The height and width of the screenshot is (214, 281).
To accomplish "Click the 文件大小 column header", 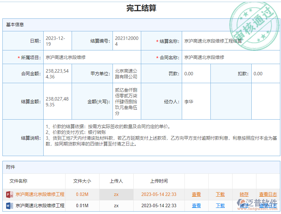I will tap(82, 181).
